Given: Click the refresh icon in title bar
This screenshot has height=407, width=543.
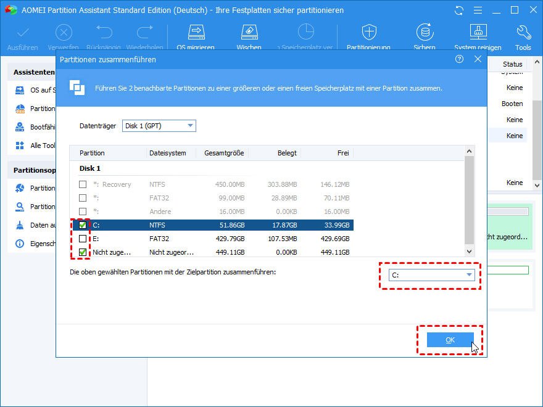Looking at the screenshot, I should point(459,10).
